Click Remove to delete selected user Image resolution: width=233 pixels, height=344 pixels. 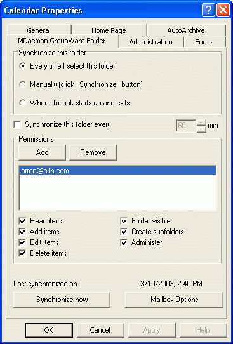(x=93, y=152)
